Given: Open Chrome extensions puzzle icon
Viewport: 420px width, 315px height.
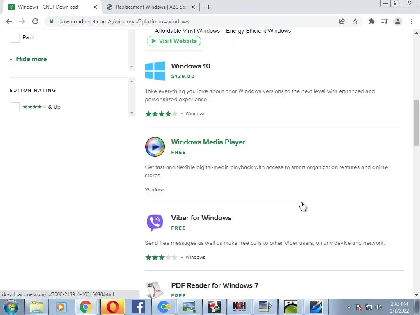Looking at the screenshot, I should coord(371,21).
